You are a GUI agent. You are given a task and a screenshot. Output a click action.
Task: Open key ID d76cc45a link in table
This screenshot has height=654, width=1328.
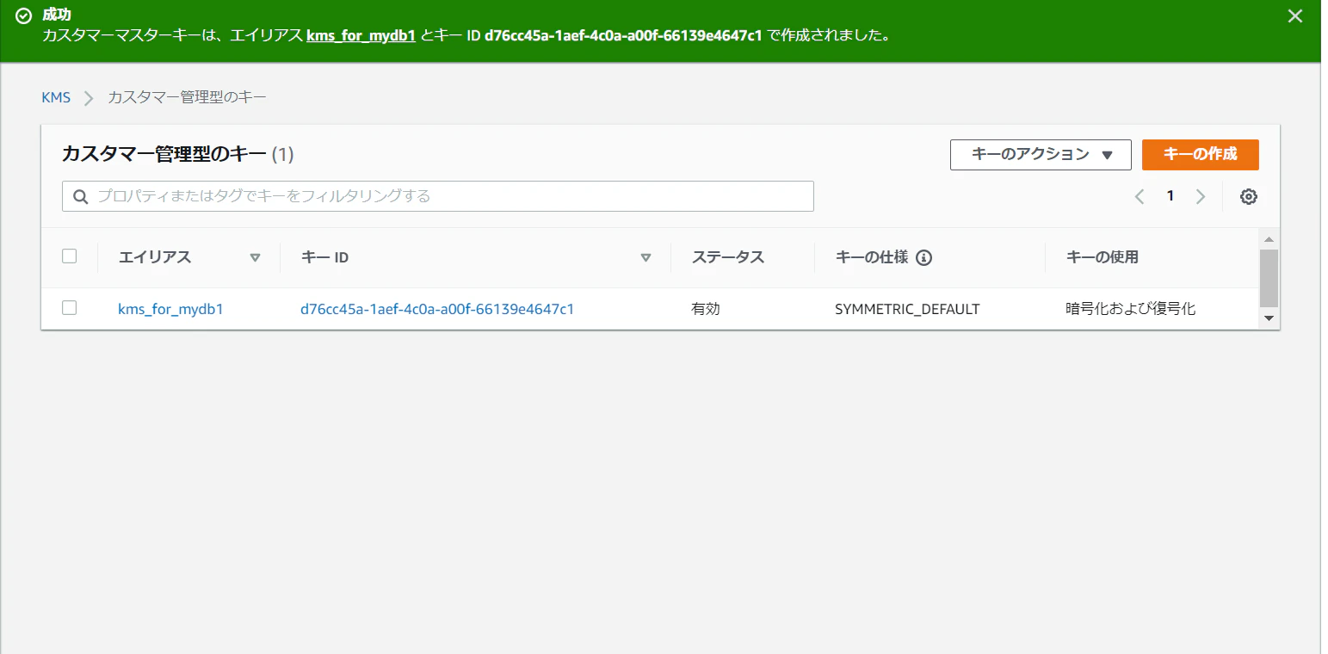(x=437, y=309)
